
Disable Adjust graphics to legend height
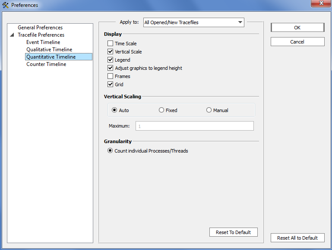[111, 68]
